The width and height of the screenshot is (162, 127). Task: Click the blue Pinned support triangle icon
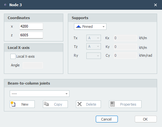[79, 27]
